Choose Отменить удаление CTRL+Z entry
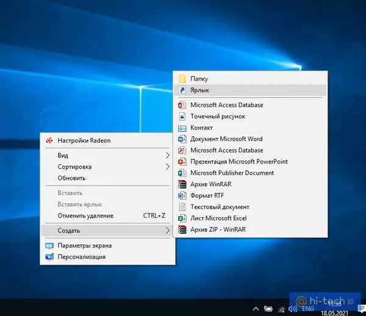The image size is (366, 316). pos(107,215)
